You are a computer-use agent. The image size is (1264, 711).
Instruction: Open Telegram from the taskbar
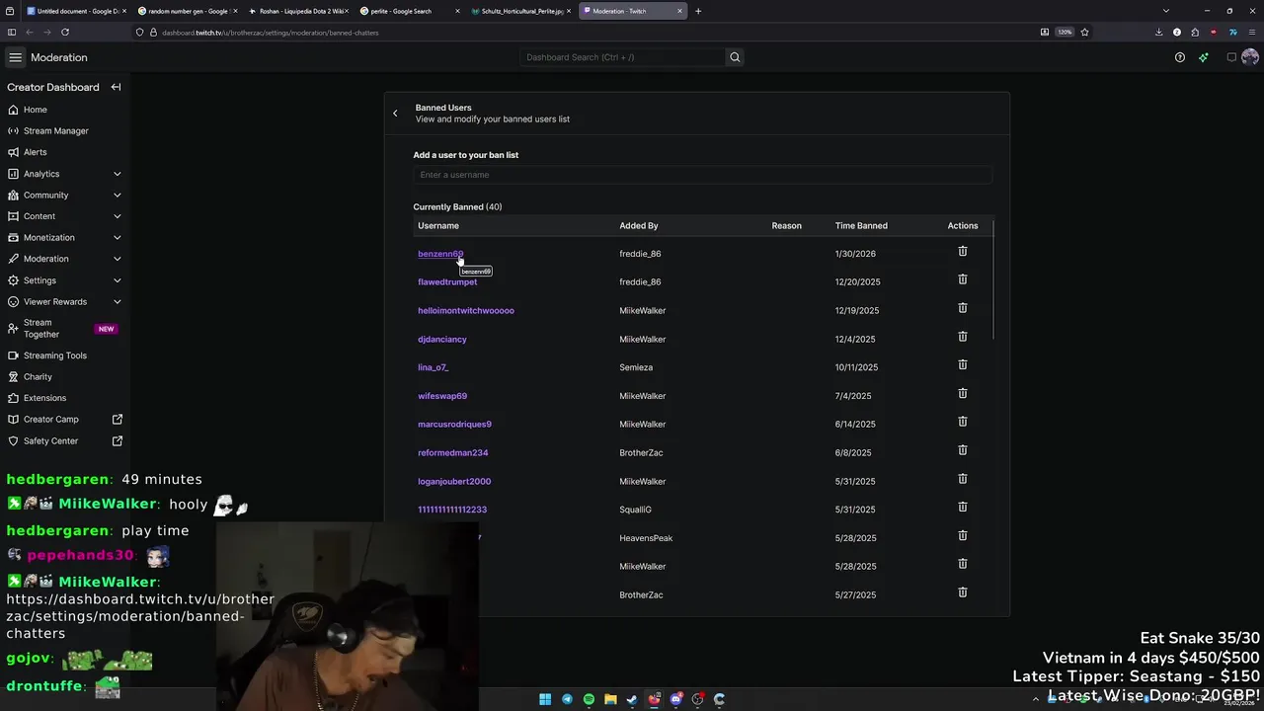pyautogui.click(x=567, y=699)
